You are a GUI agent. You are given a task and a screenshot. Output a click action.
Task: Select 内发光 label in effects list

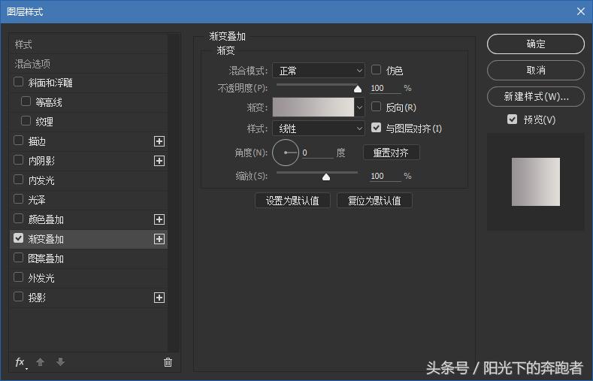tap(41, 180)
